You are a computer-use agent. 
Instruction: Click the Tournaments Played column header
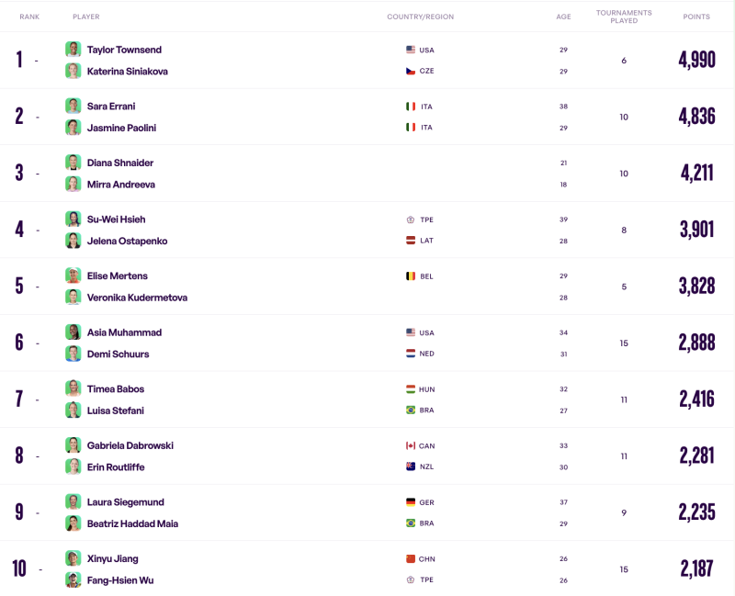point(624,17)
